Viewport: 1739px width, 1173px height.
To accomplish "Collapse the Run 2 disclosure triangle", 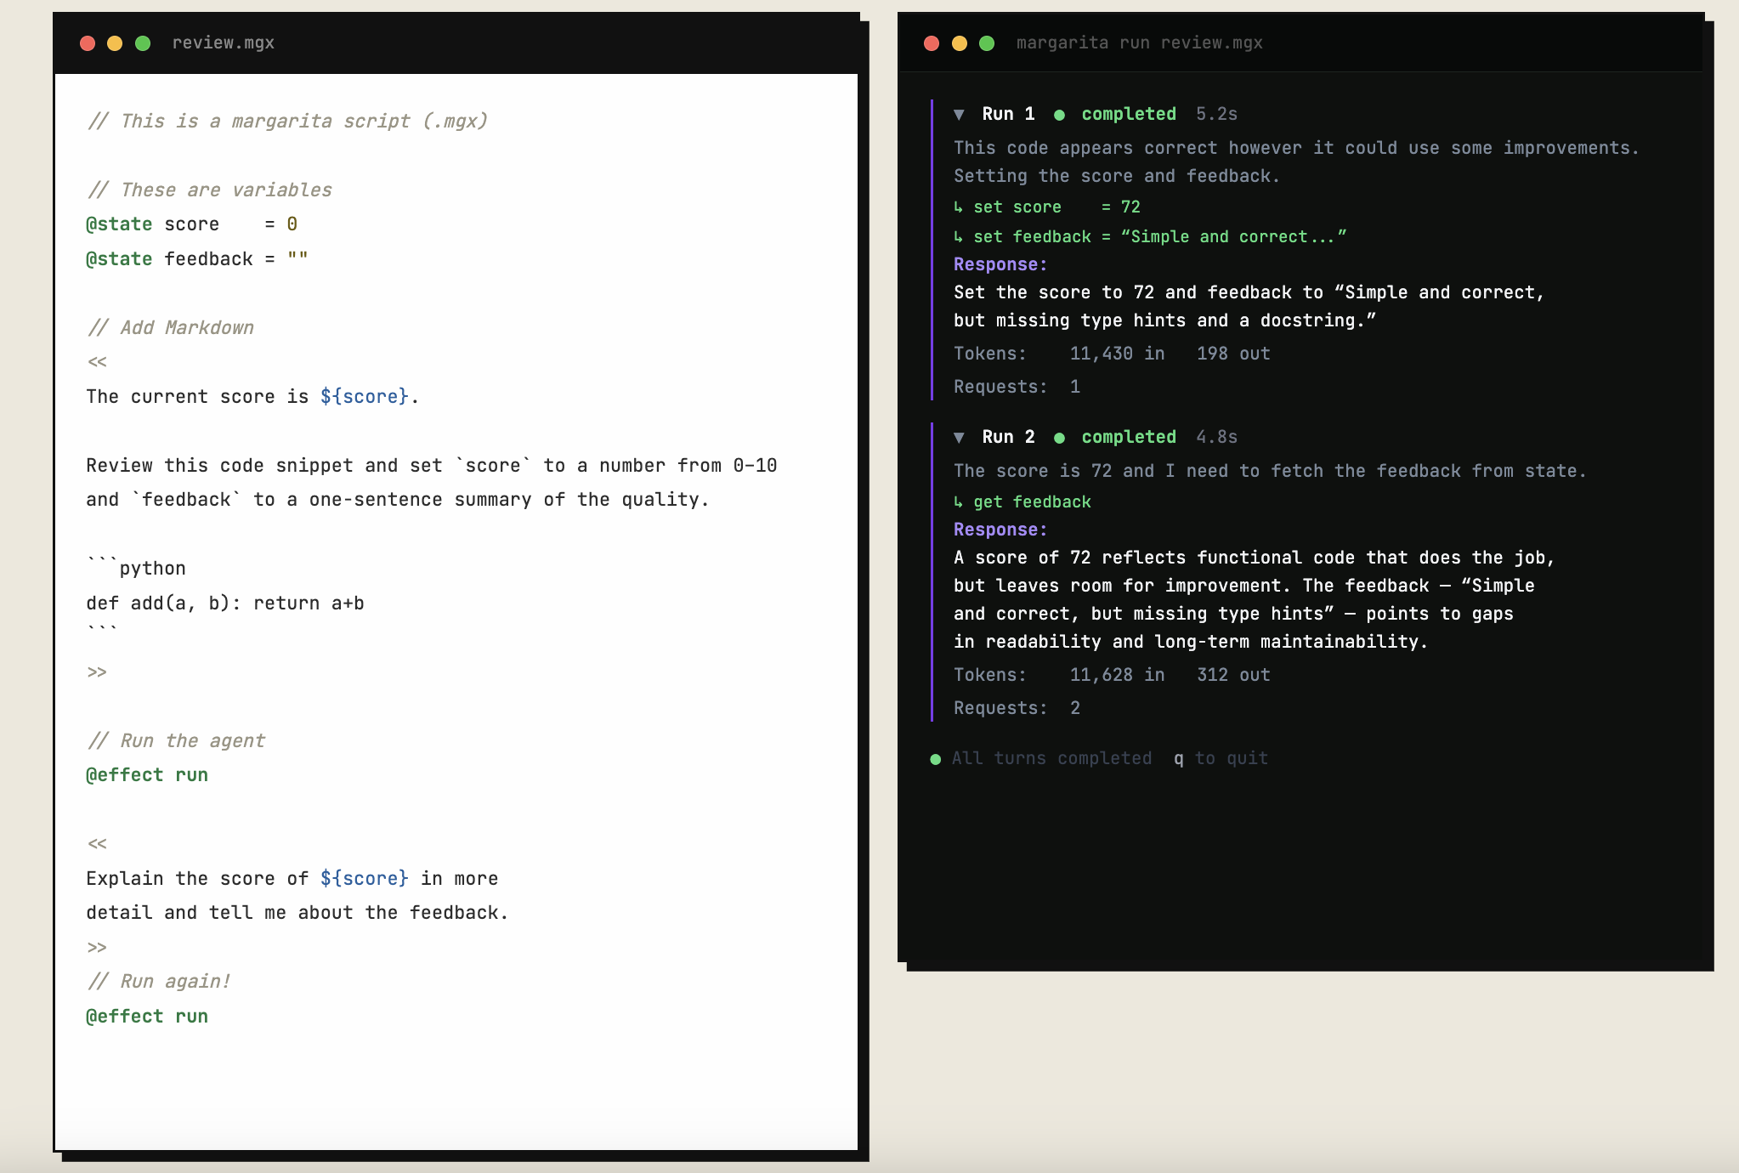I will click(959, 438).
